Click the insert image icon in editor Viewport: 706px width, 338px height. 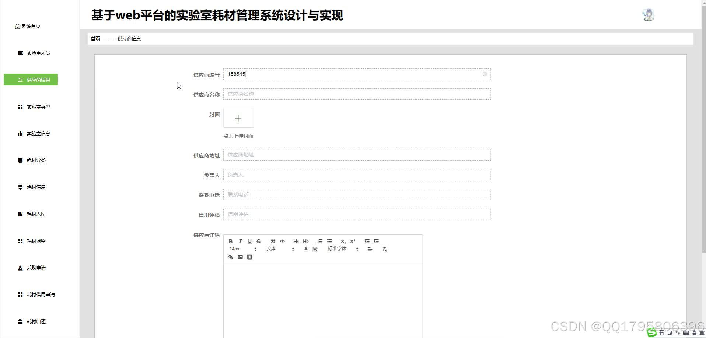240,257
